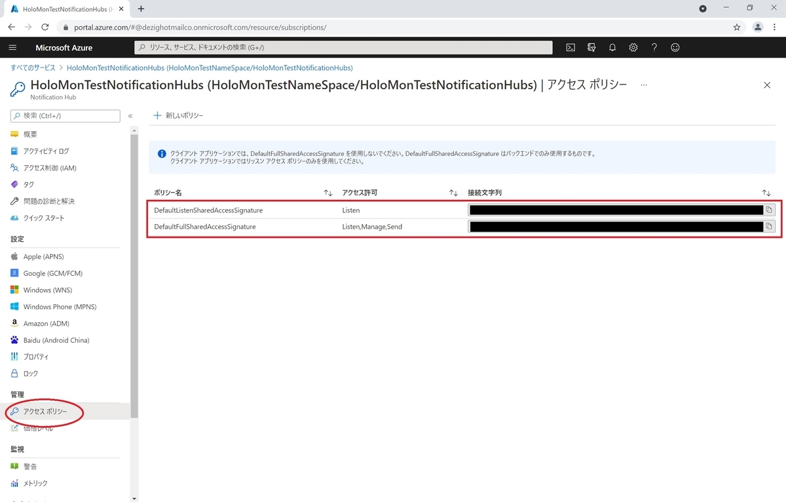Open a new browser tab with plus

pyautogui.click(x=141, y=9)
